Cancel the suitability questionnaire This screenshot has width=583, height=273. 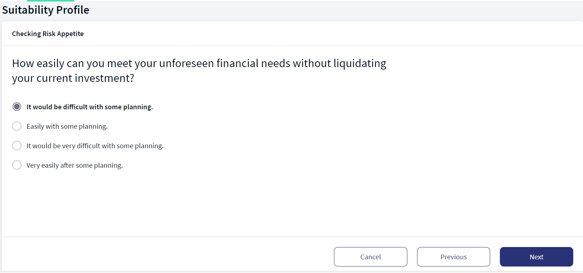[x=370, y=257]
